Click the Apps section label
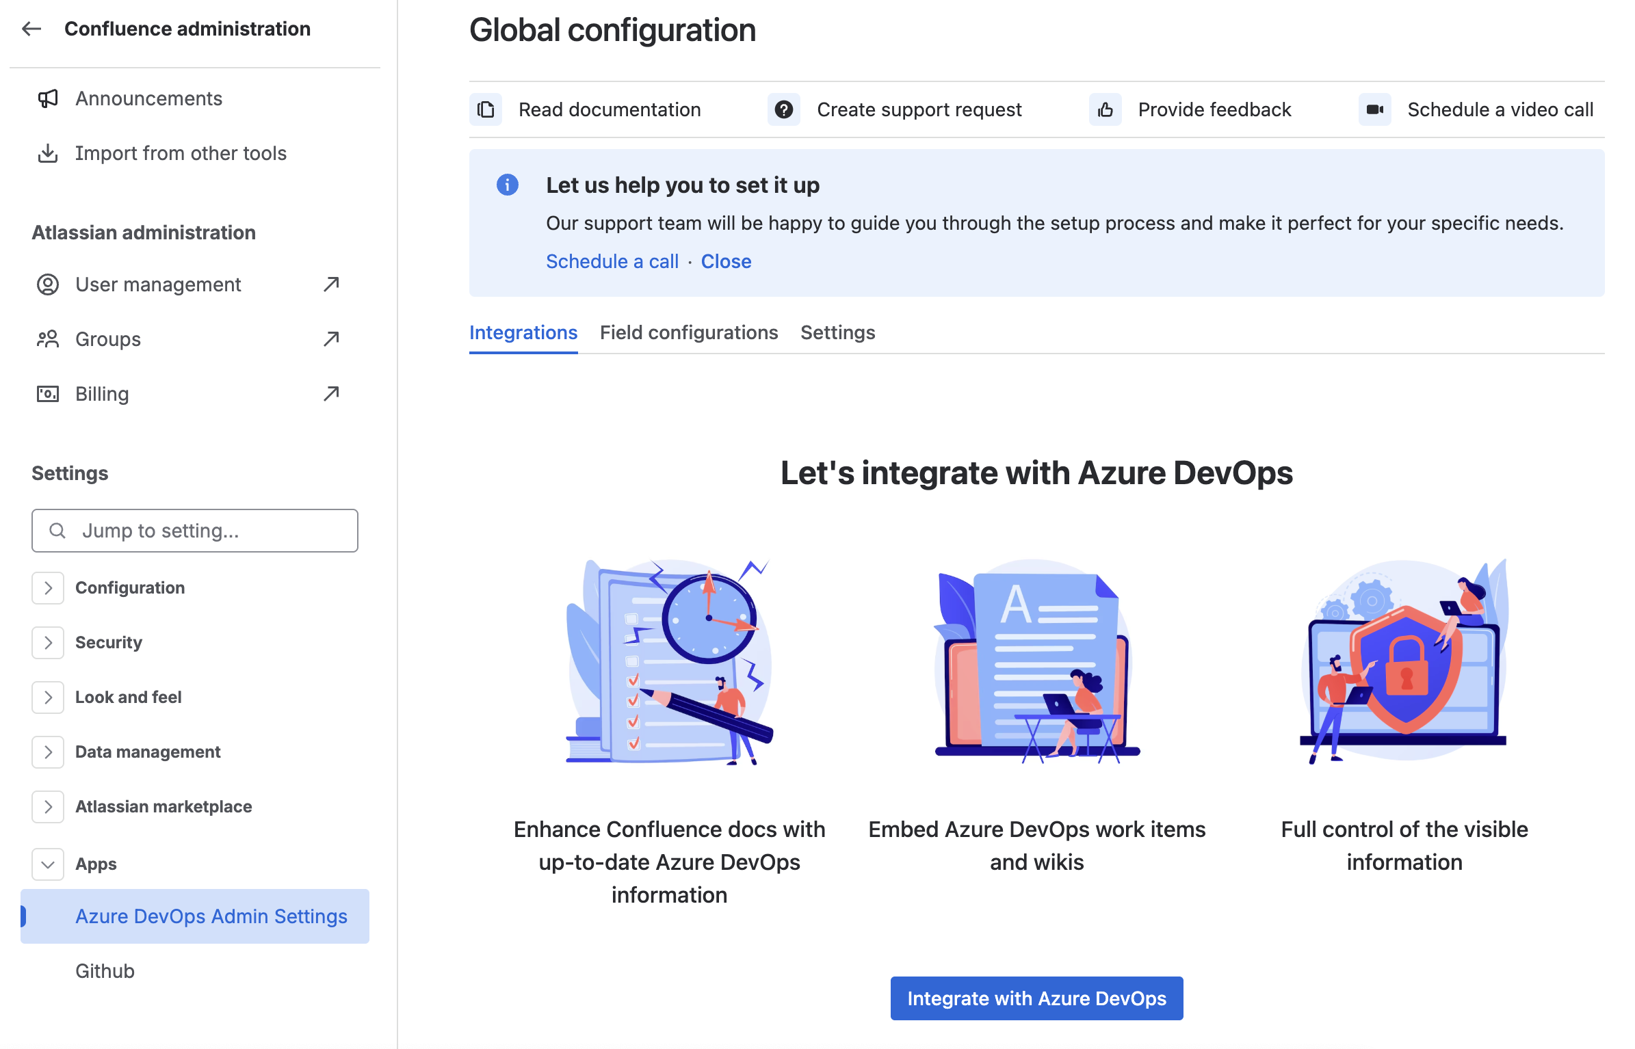The width and height of the screenshot is (1635, 1049). coord(96,864)
